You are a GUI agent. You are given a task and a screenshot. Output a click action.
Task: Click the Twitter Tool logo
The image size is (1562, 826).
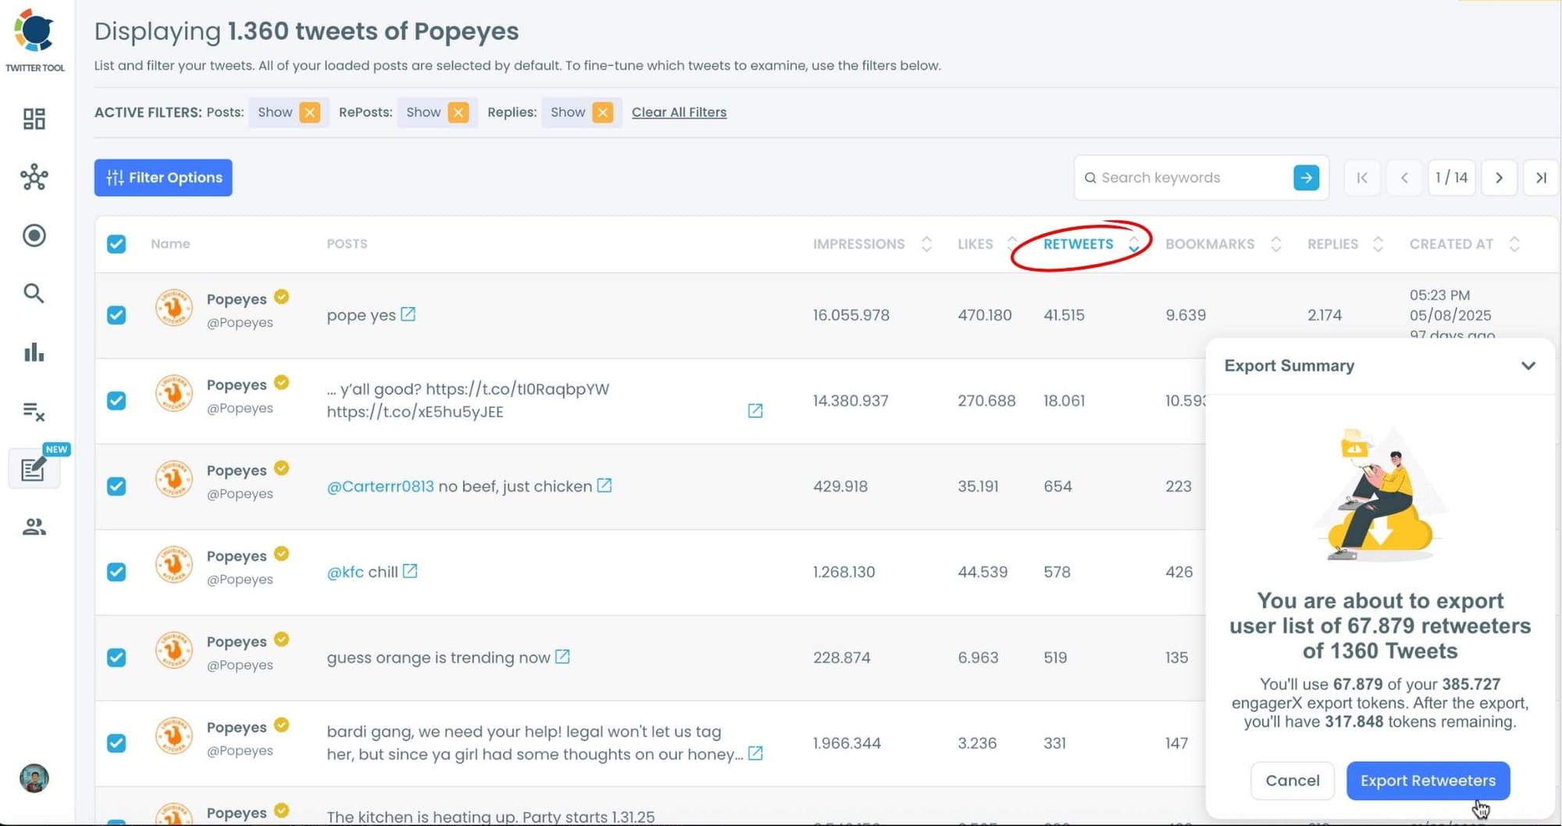[x=34, y=32]
